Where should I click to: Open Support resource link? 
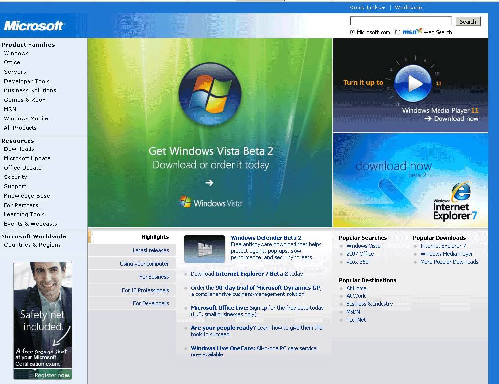pyautogui.click(x=15, y=186)
